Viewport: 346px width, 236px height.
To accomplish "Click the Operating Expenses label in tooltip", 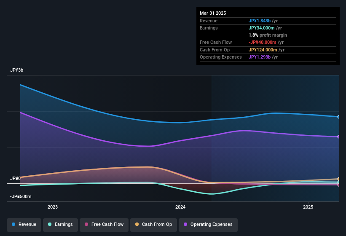I will coord(221,57).
